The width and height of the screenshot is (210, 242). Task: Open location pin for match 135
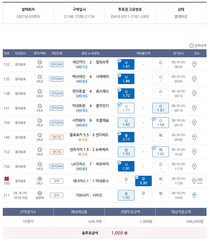coord(194,79)
